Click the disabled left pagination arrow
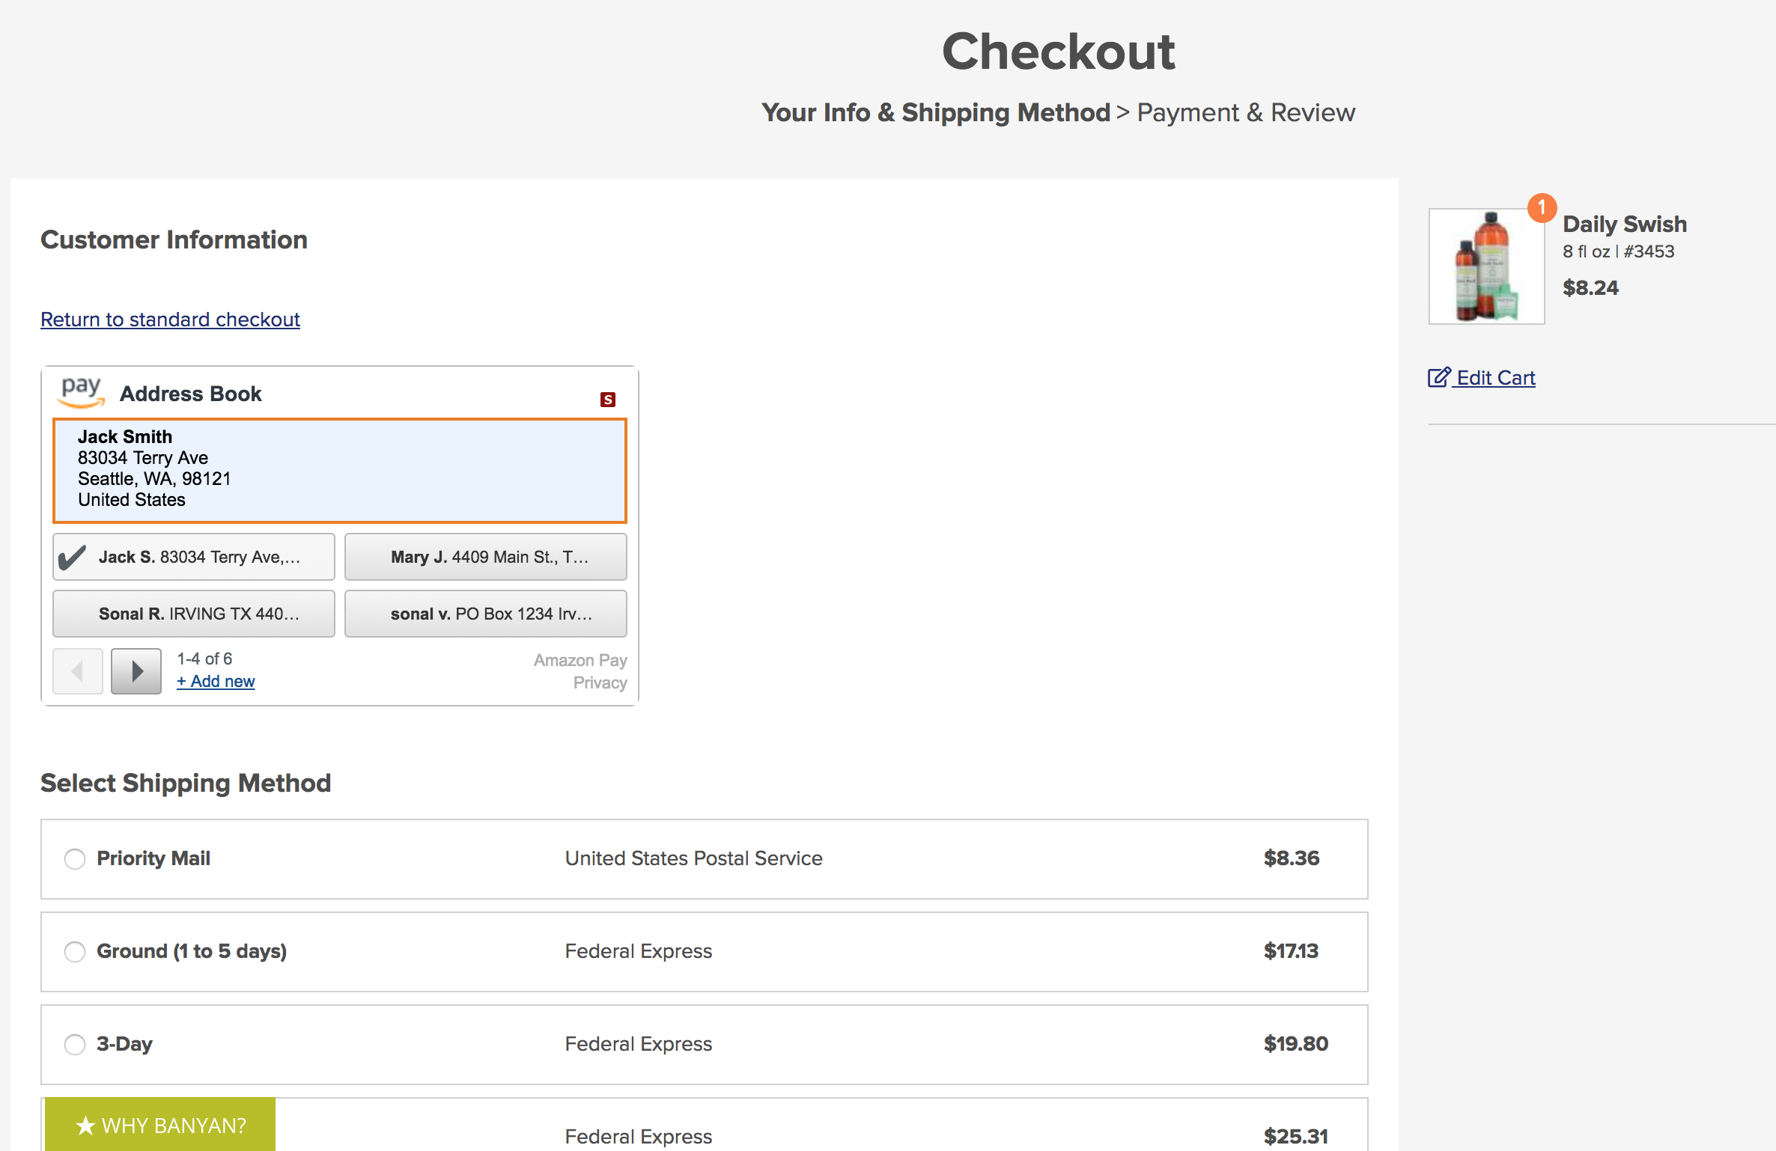Viewport: 1776px width, 1151px height. pyautogui.click(x=77, y=671)
